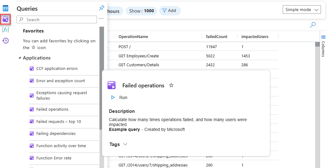Screen dimensions: 328x168
Task: Click the Add filter button
Action: (169, 11)
